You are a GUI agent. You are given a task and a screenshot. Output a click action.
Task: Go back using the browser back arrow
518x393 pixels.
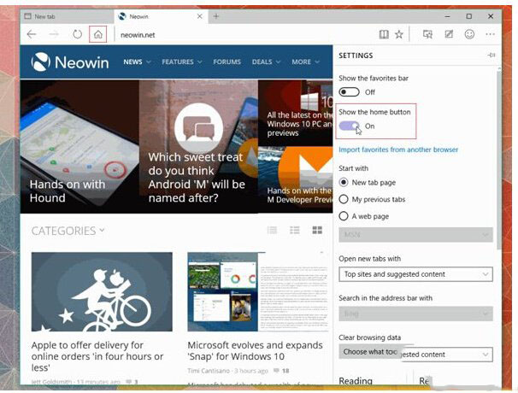32,34
